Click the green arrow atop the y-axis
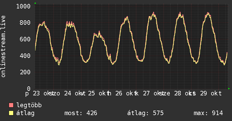The height and width of the screenshot is (121, 232). [35, 3]
